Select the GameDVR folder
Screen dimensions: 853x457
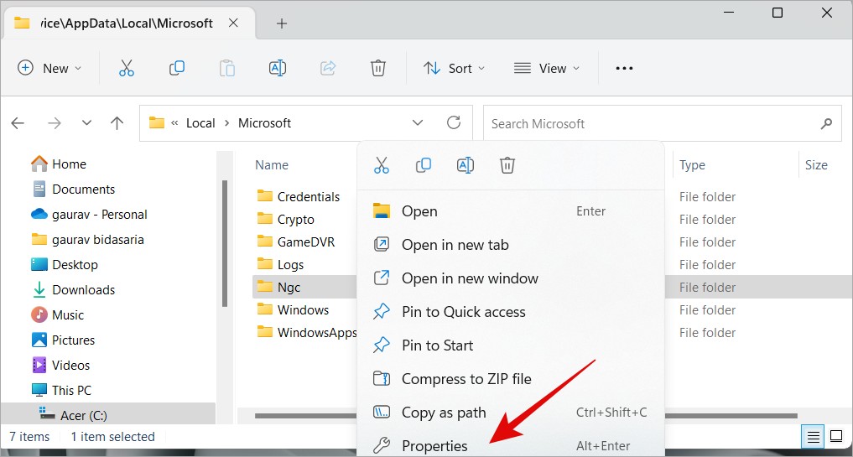pos(296,242)
